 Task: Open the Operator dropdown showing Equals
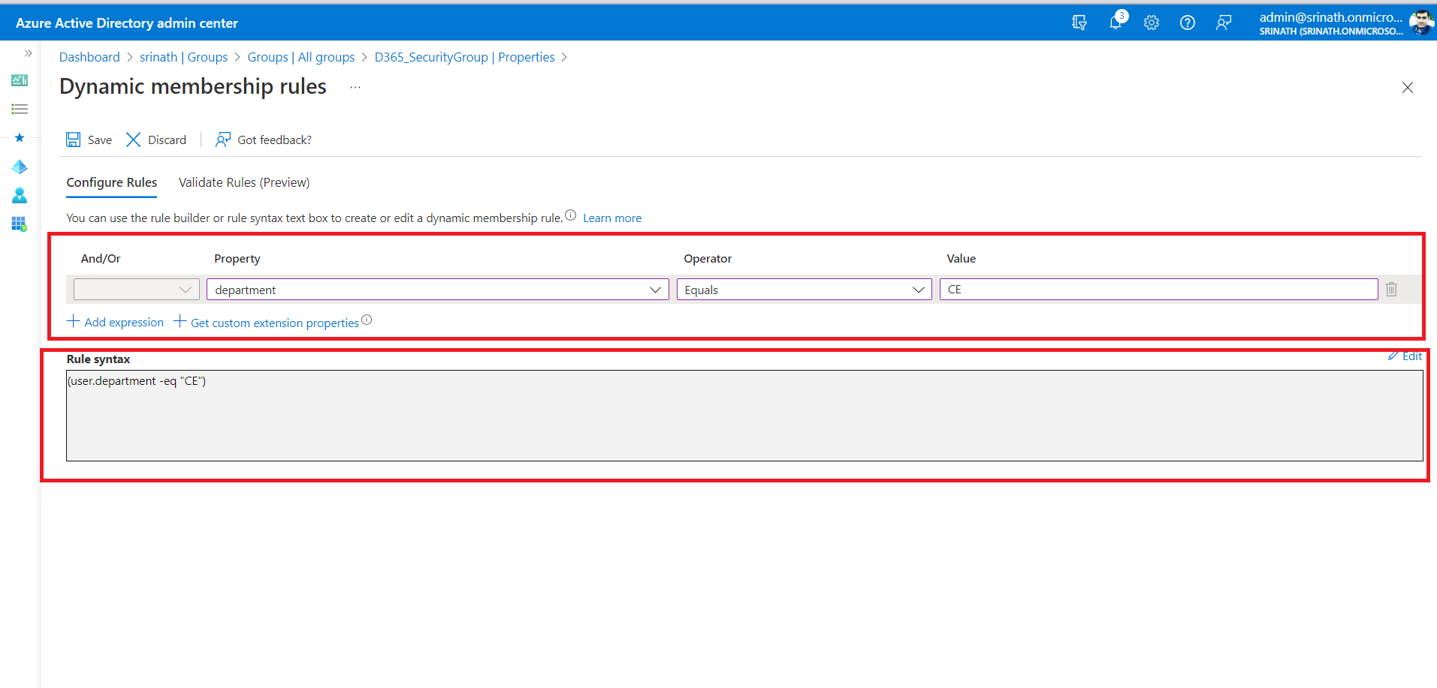click(804, 290)
